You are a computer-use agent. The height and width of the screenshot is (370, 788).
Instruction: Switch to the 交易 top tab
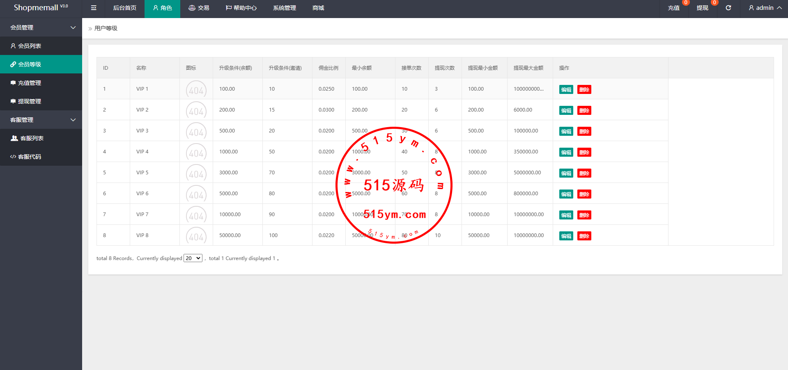[x=199, y=8]
